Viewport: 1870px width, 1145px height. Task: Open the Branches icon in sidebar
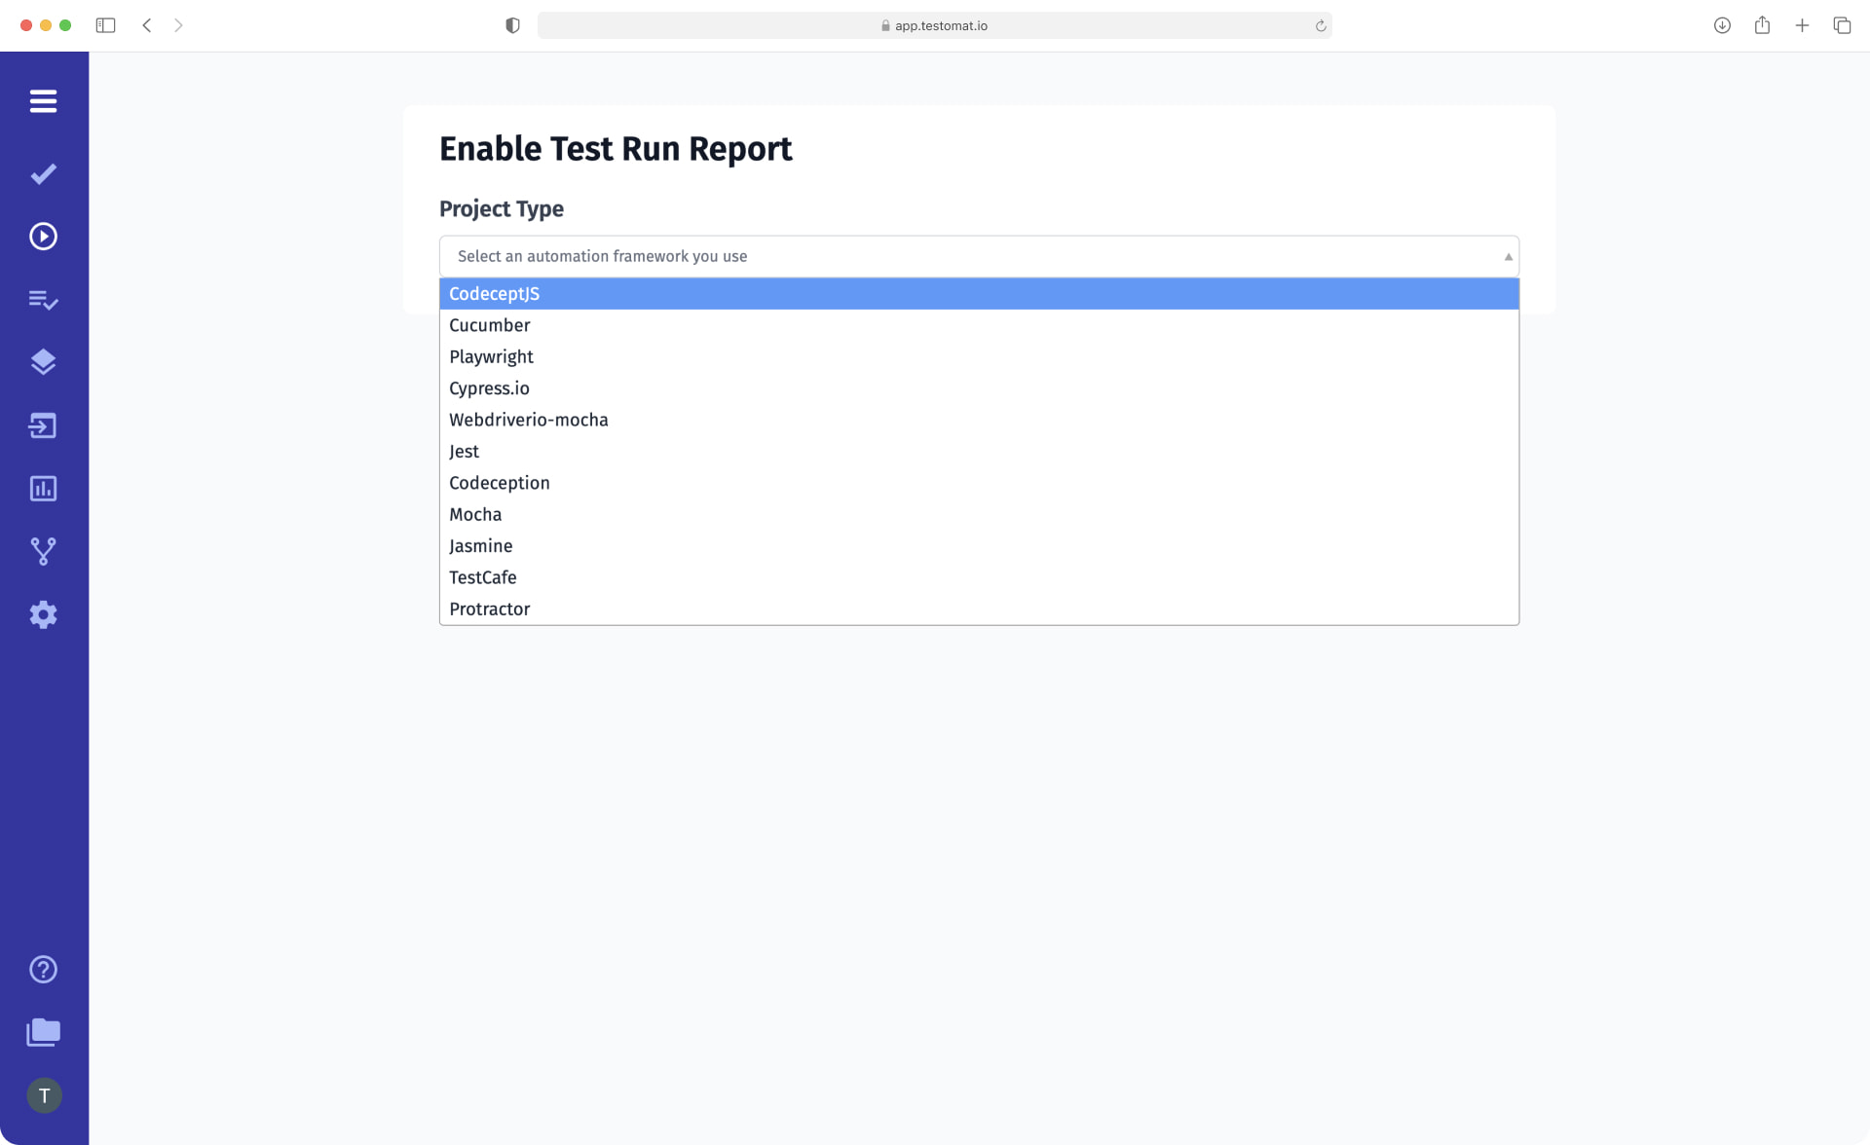(x=43, y=551)
